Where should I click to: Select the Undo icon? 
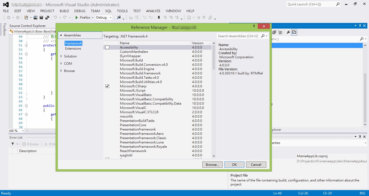[x=56, y=17]
